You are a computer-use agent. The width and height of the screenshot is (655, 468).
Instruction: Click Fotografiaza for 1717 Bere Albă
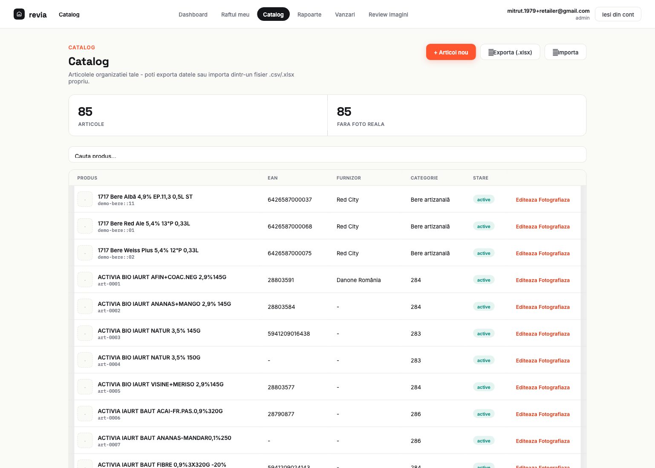point(554,200)
